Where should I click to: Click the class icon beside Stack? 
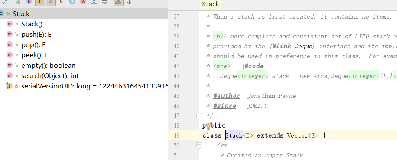(x=1, y=14)
